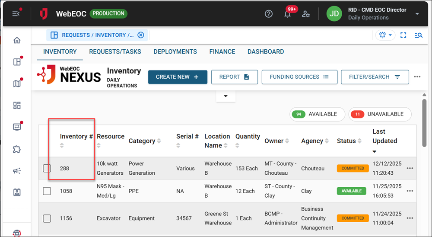
Task: Open the Home icon in sidebar
Action: (x=17, y=41)
